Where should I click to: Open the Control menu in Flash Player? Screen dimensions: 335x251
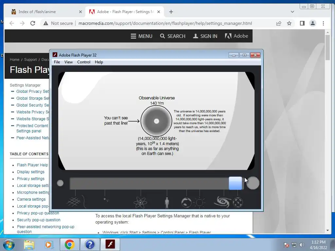click(x=84, y=62)
